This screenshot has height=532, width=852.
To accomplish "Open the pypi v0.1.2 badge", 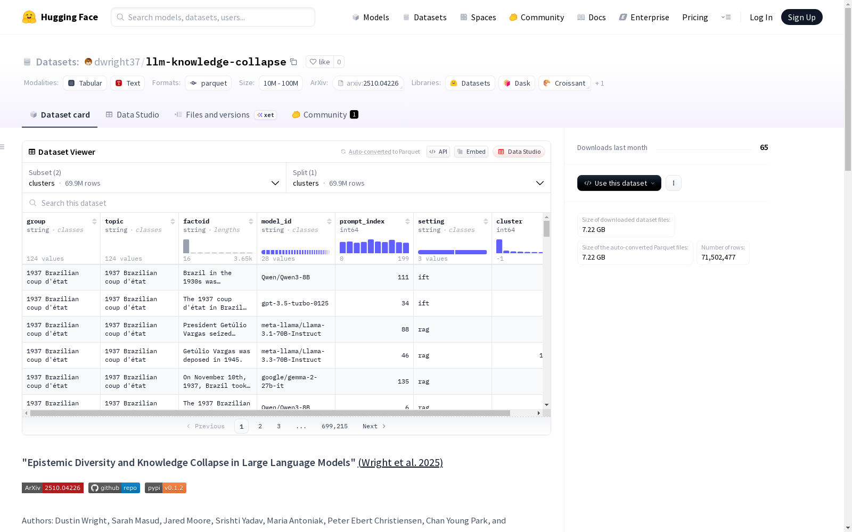I will (166, 488).
